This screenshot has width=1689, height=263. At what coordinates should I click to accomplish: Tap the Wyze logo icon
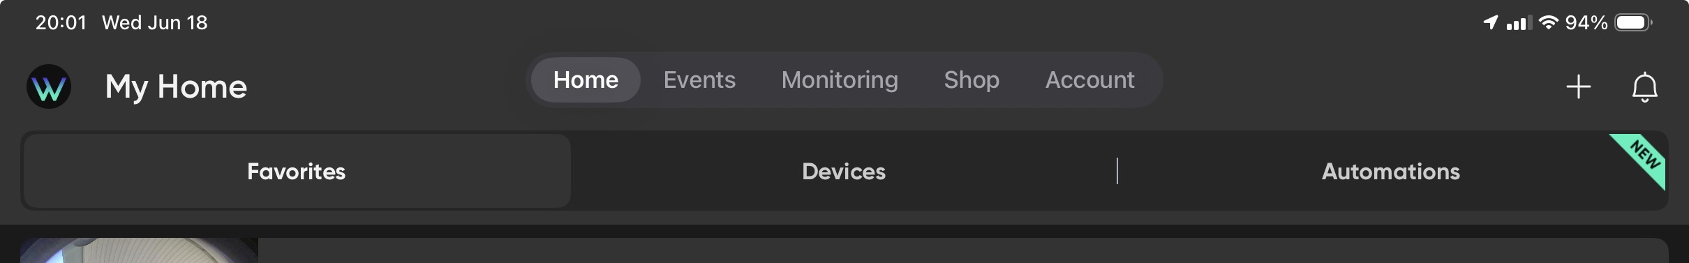click(49, 87)
